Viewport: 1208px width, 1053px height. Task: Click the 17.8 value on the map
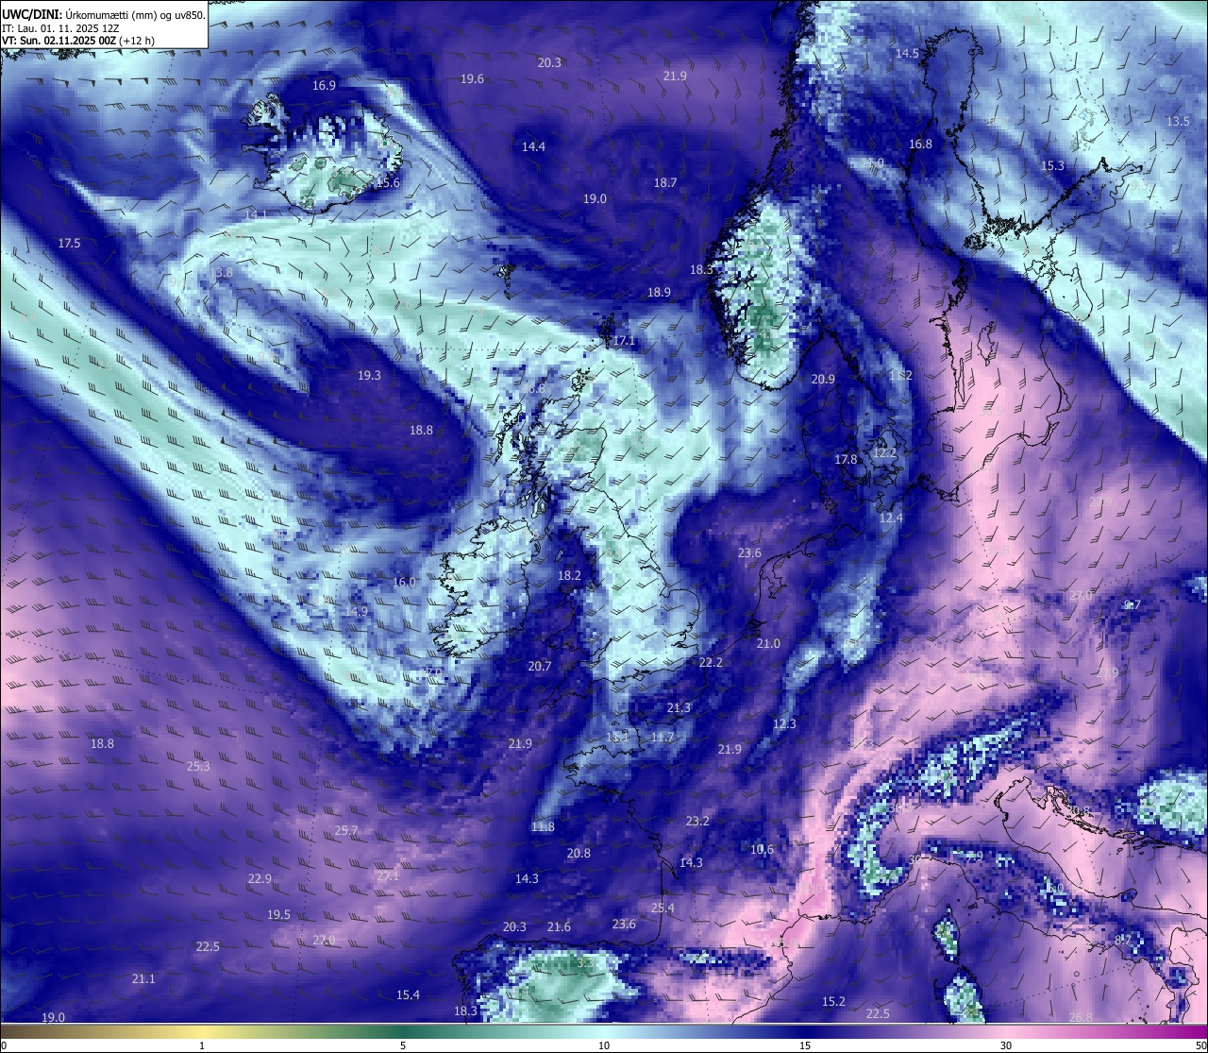(846, 459)
